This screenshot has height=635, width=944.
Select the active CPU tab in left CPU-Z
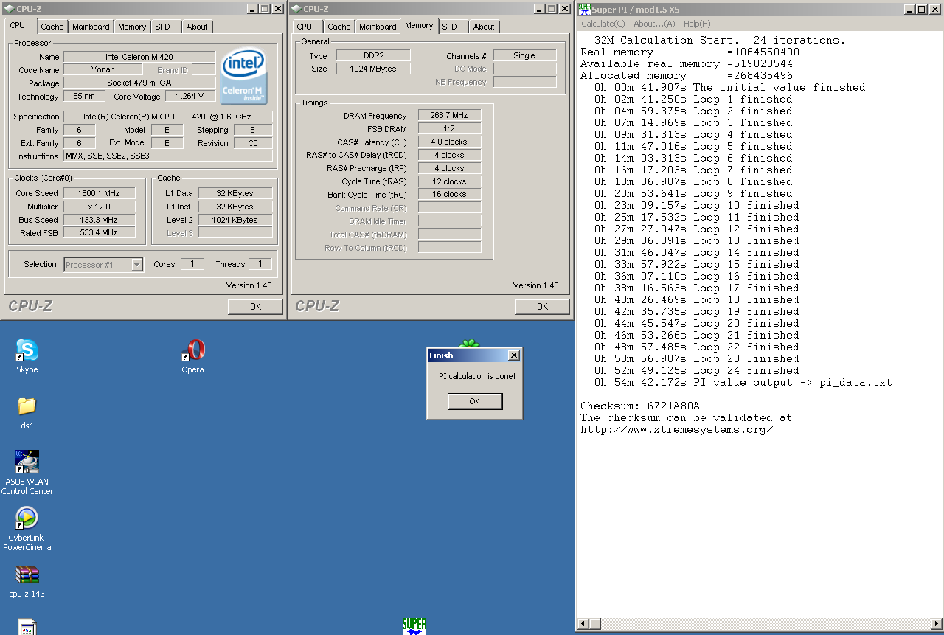pos(18,25)
